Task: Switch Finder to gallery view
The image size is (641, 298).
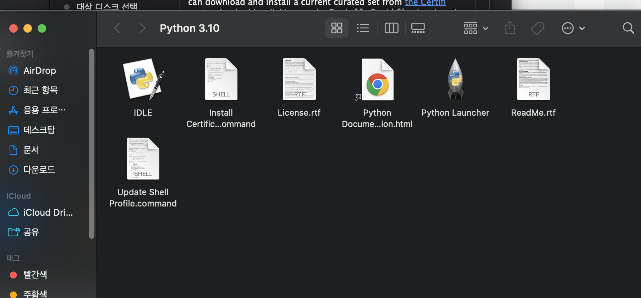Action: point(418,28)
